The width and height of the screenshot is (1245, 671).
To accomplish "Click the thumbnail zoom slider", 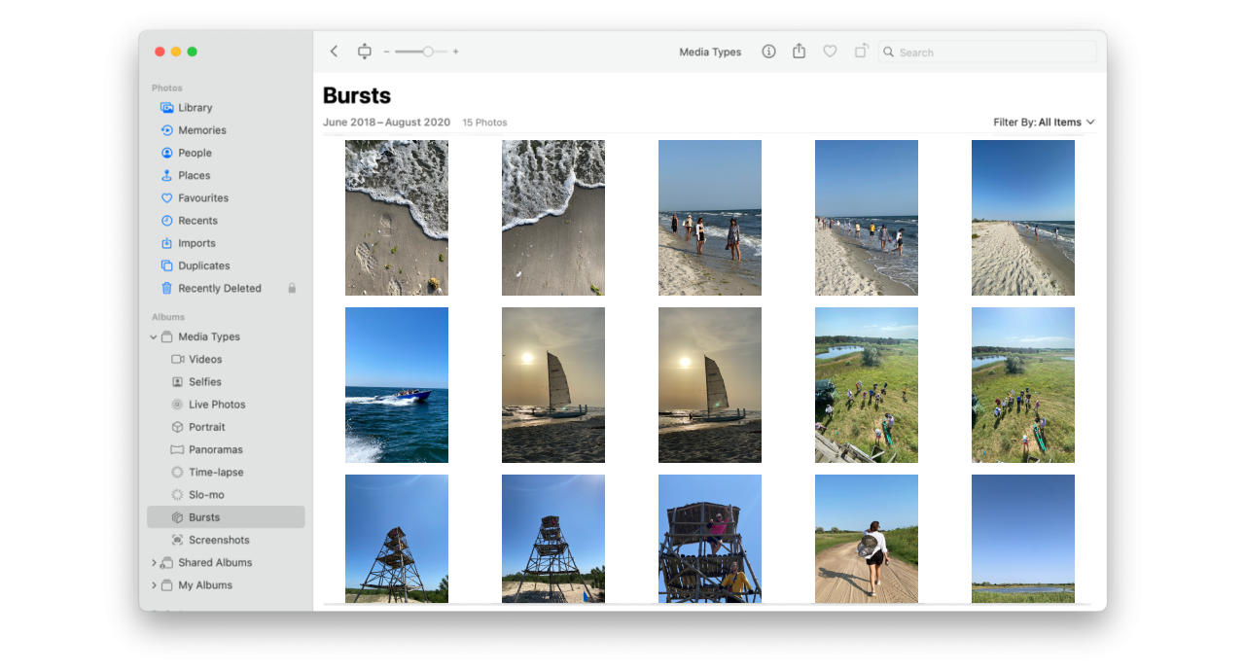I will pos(420,52).
